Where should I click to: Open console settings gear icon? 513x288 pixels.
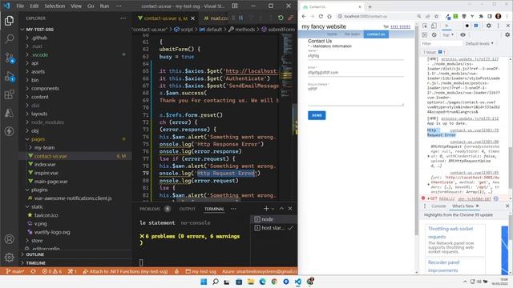(x=507, y=34)
